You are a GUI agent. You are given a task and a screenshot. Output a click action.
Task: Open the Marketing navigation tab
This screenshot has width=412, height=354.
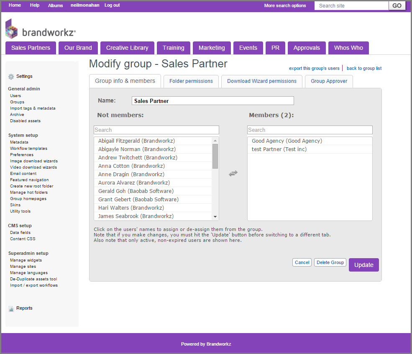(212, 48)
